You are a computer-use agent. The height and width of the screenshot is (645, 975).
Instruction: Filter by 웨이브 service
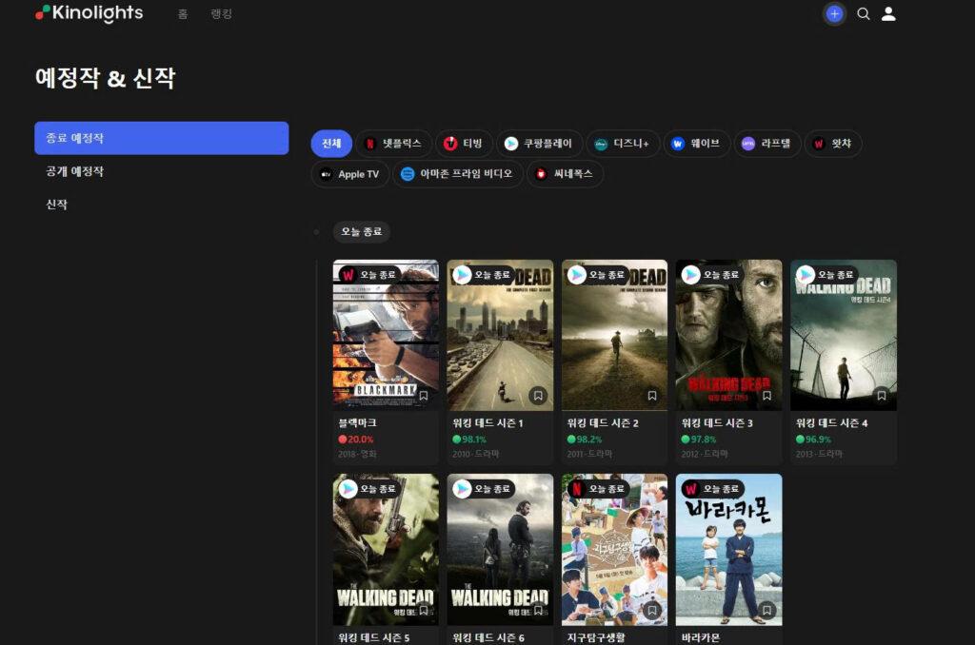(x=696, y=144)
